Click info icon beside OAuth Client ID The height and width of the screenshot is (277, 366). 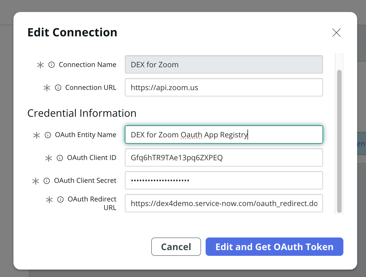(60, 158)
